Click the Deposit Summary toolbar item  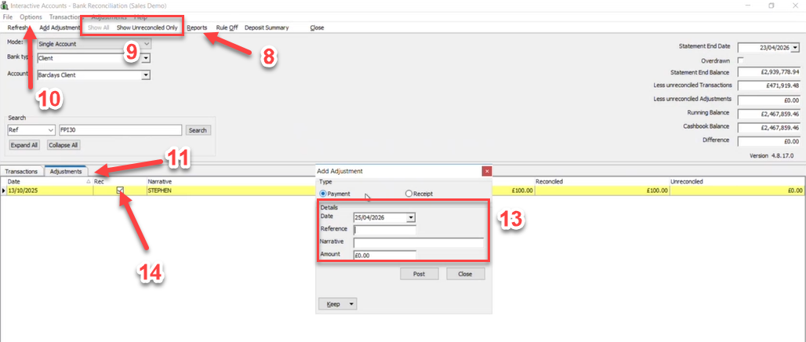267,27
